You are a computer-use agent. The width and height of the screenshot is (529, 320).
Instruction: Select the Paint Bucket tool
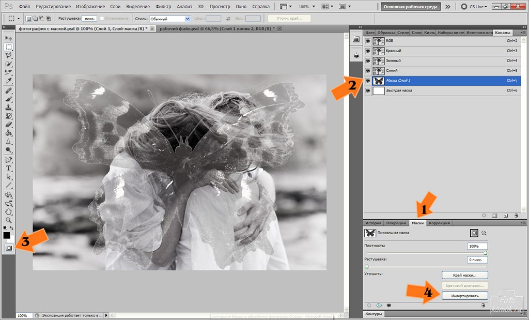pyautogui.click(x=9, y=133)
